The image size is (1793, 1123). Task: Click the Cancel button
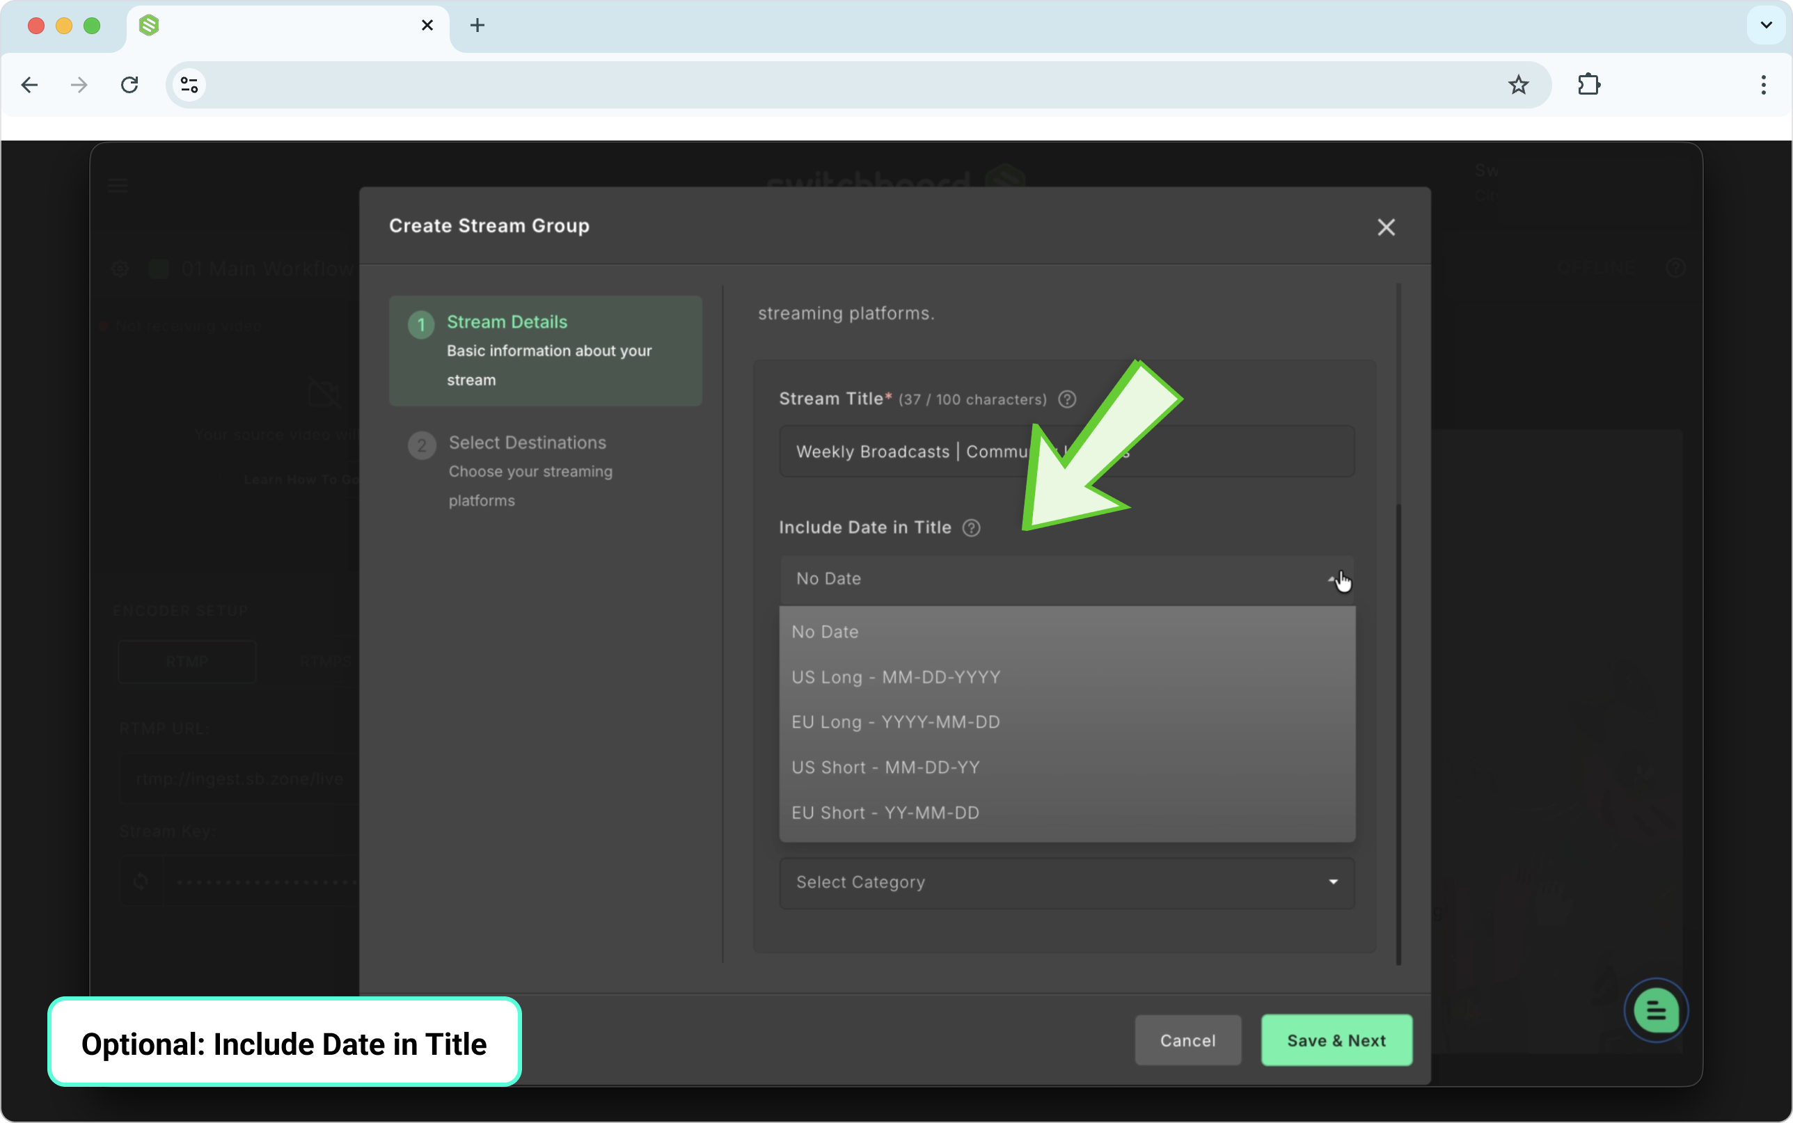point(1187,1041)
